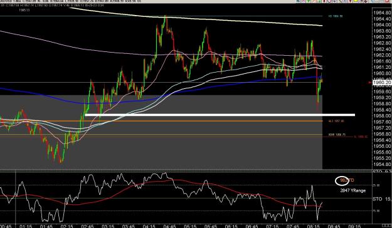The width and height of the screenshot is (392, 228).
Task: Click the 02:15 time axis label
Action: pos(66,226)
